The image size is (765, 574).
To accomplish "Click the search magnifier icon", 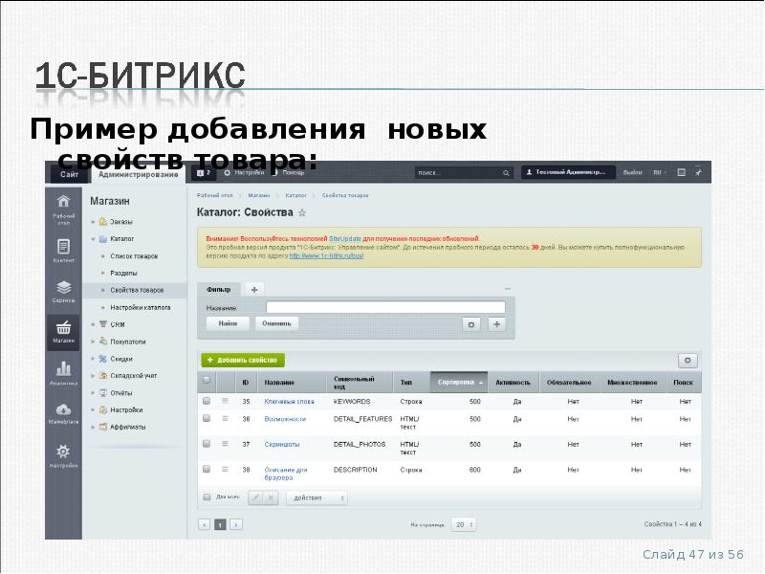I will point(506,173).
